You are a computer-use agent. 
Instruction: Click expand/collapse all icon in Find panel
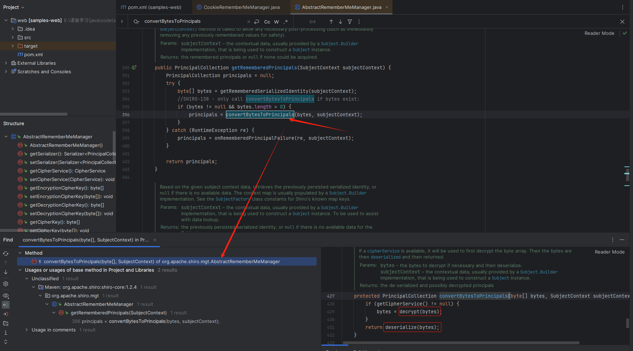[x=6, y=342]
